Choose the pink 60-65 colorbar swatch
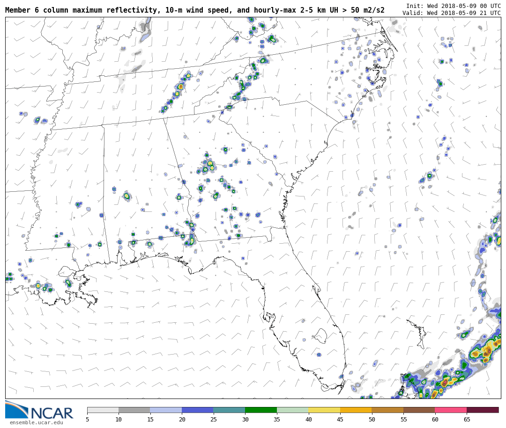 click(x=451, y=410)
